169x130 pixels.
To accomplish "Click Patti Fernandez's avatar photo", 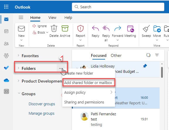I will tap(84, 116).
